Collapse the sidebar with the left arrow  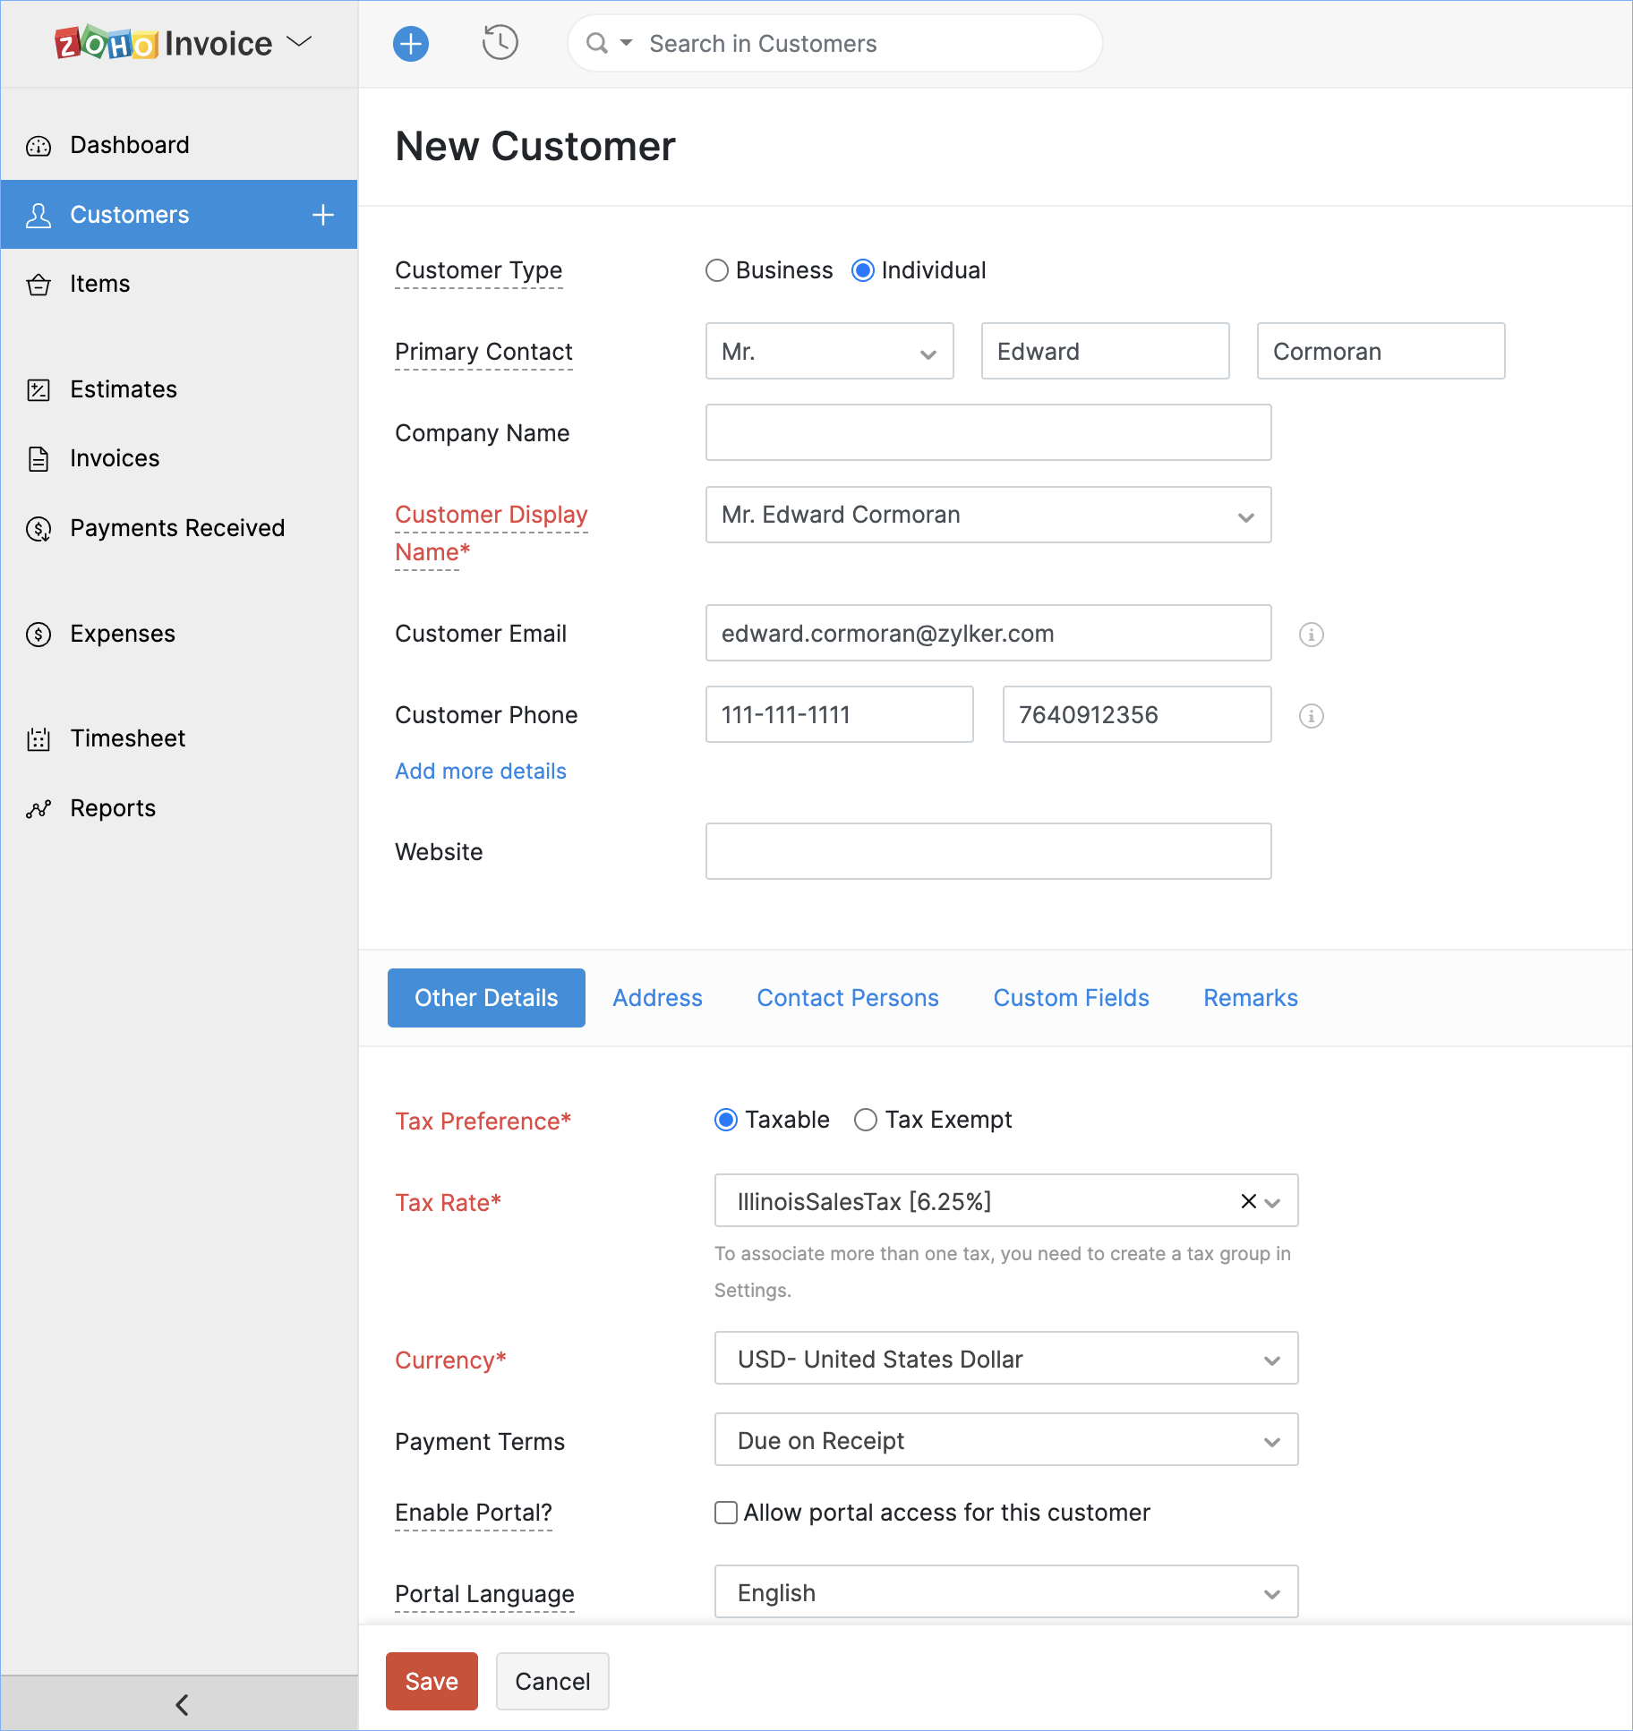pyautogui.click(x=182, y=1704)
